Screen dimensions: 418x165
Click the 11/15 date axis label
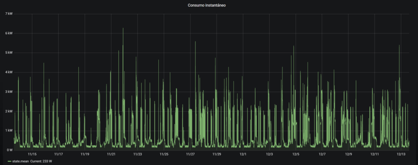[32, 154]
